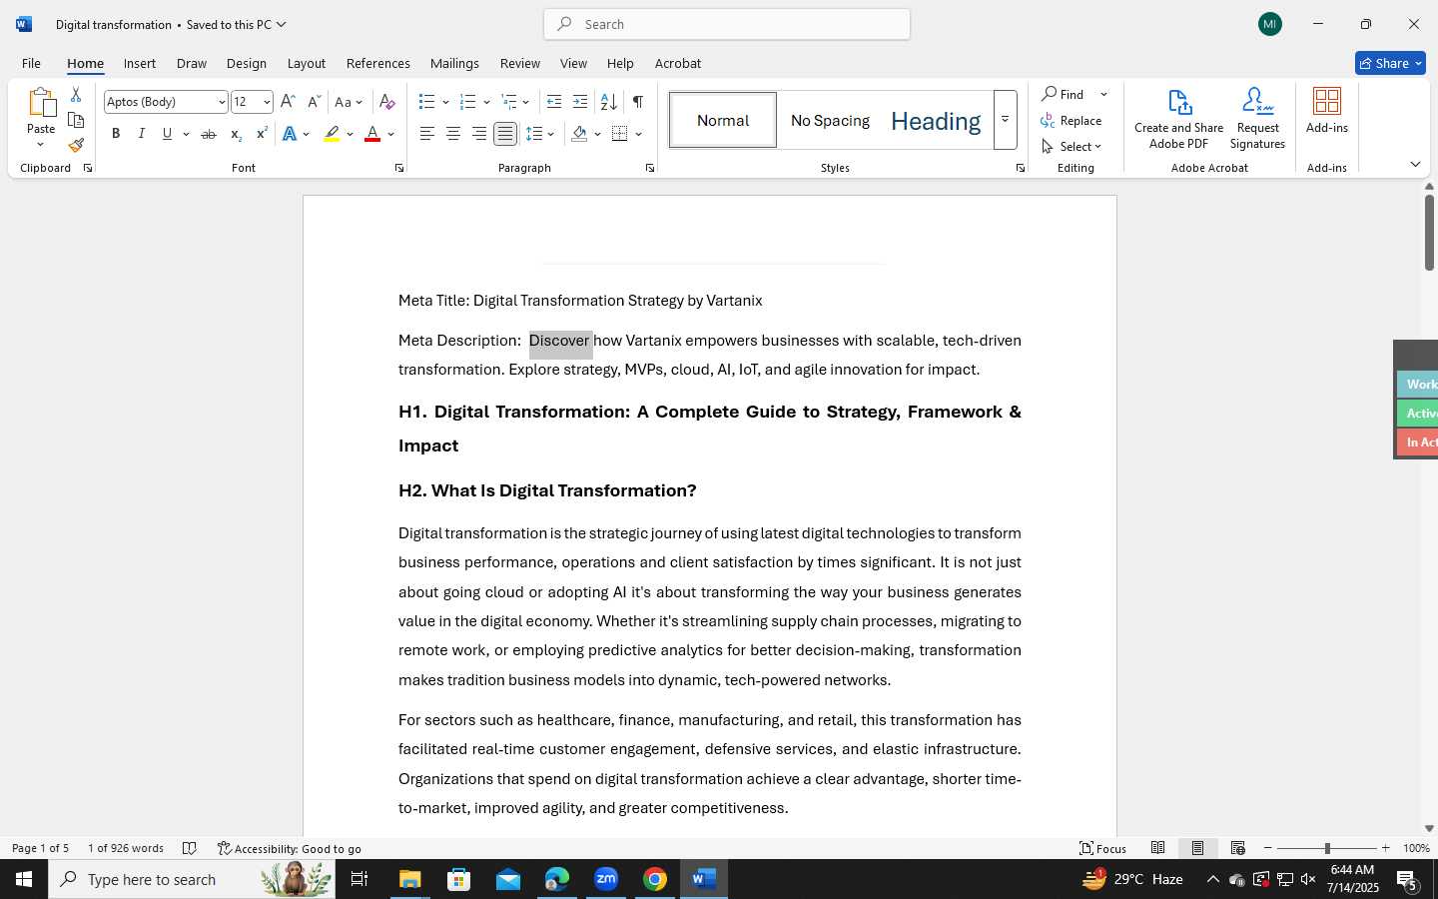This screenshot has height=899, width=1438.
Task: Open line spacing dropdown
Action: point(539,134)
